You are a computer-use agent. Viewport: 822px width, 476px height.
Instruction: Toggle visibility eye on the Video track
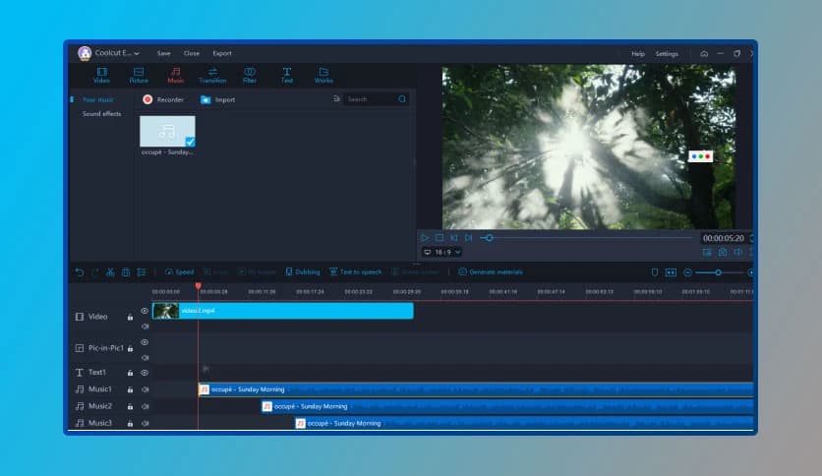click(x=145, y=311)
